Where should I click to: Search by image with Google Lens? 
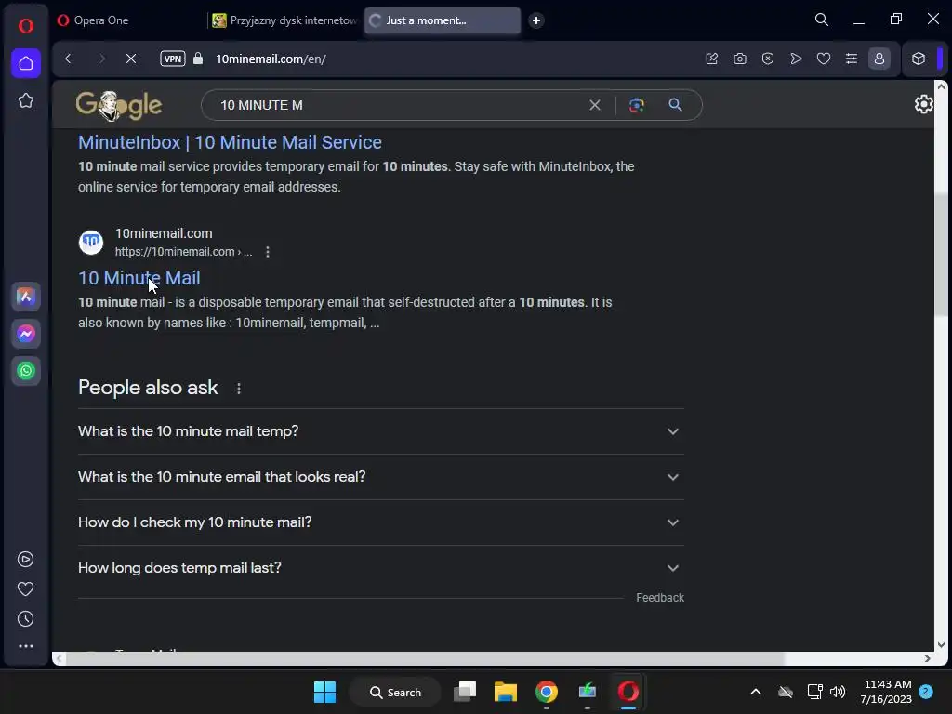[x=636, y=105]
